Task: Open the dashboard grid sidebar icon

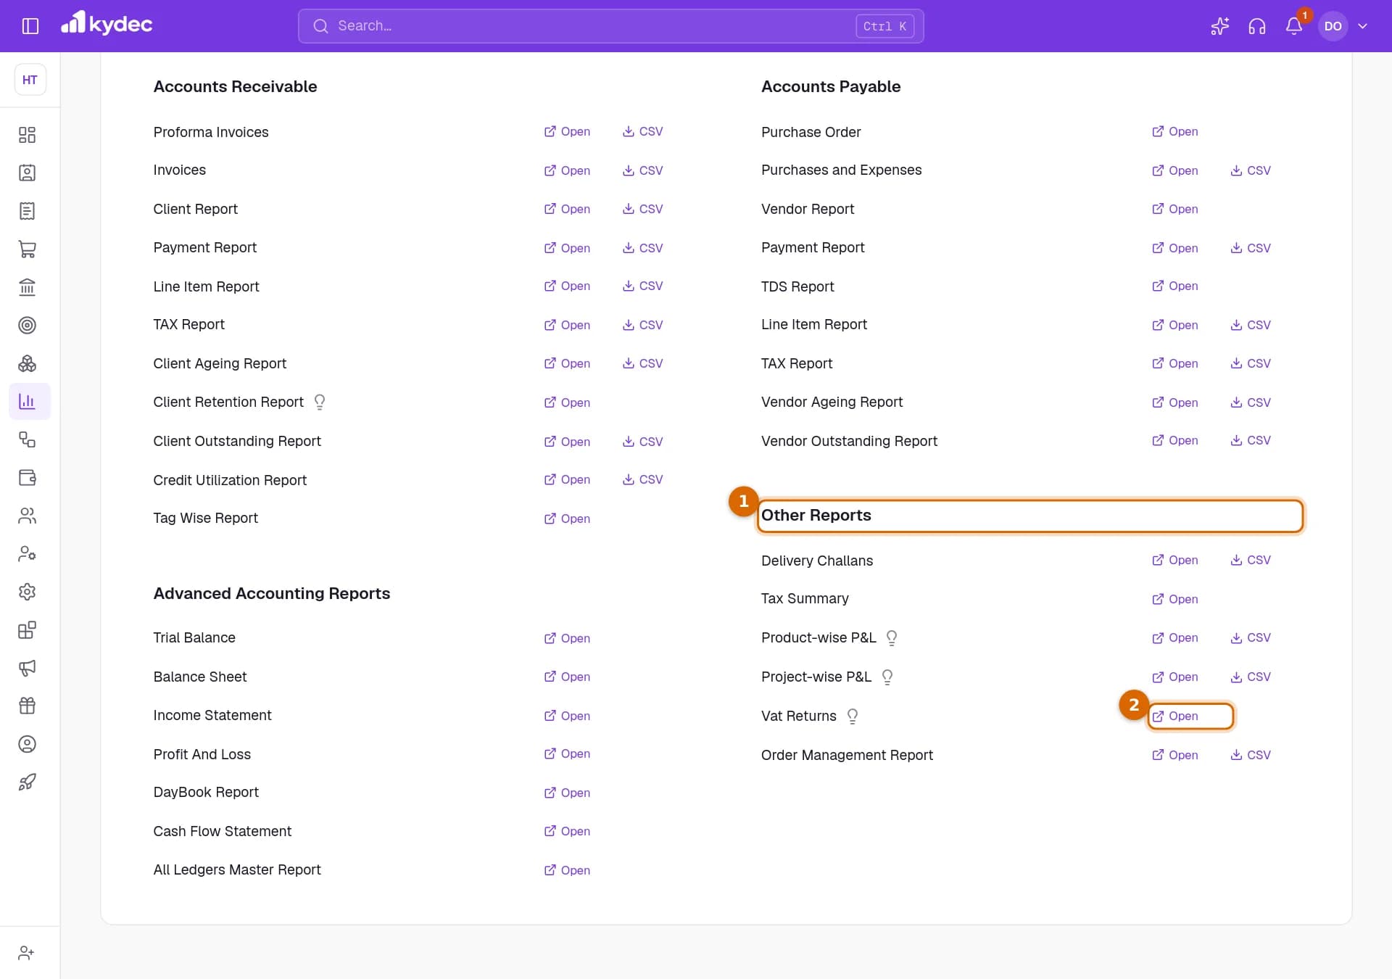Action: (x=27, y=135)
